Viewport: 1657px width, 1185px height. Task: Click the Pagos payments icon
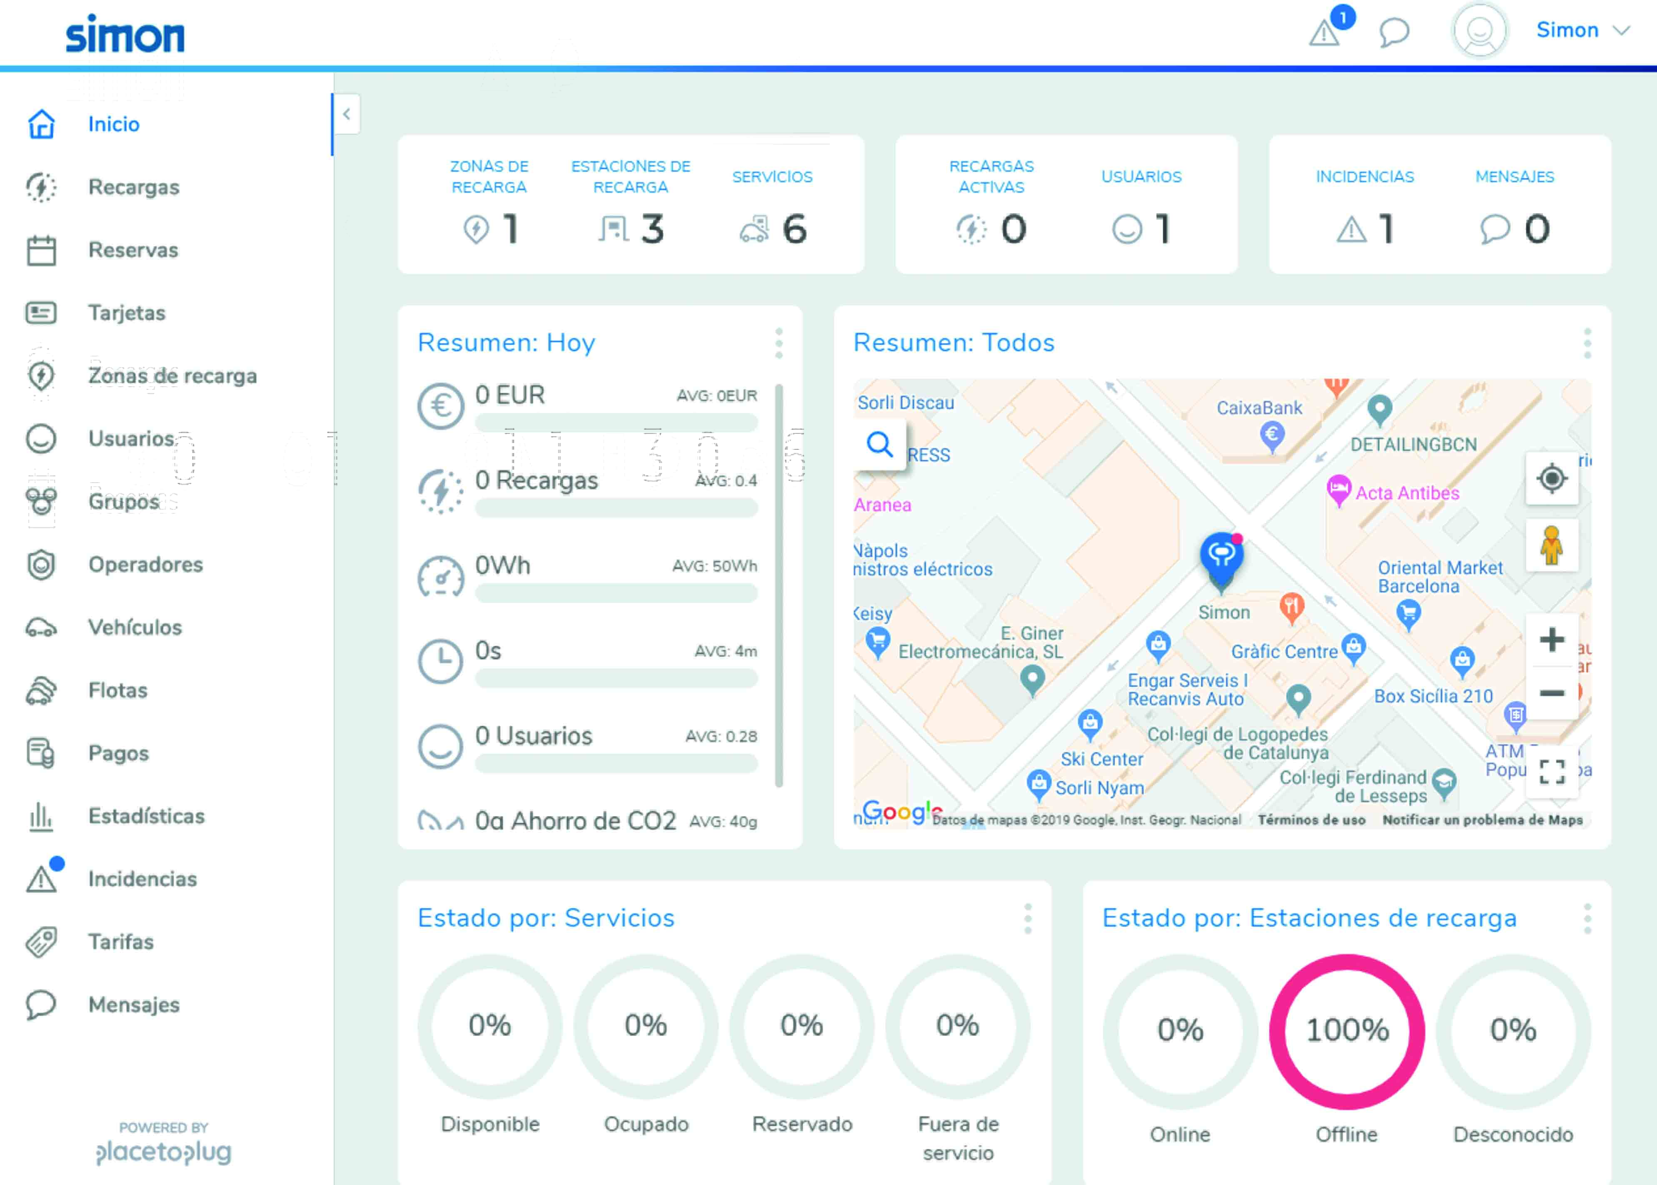click(41, 753)
